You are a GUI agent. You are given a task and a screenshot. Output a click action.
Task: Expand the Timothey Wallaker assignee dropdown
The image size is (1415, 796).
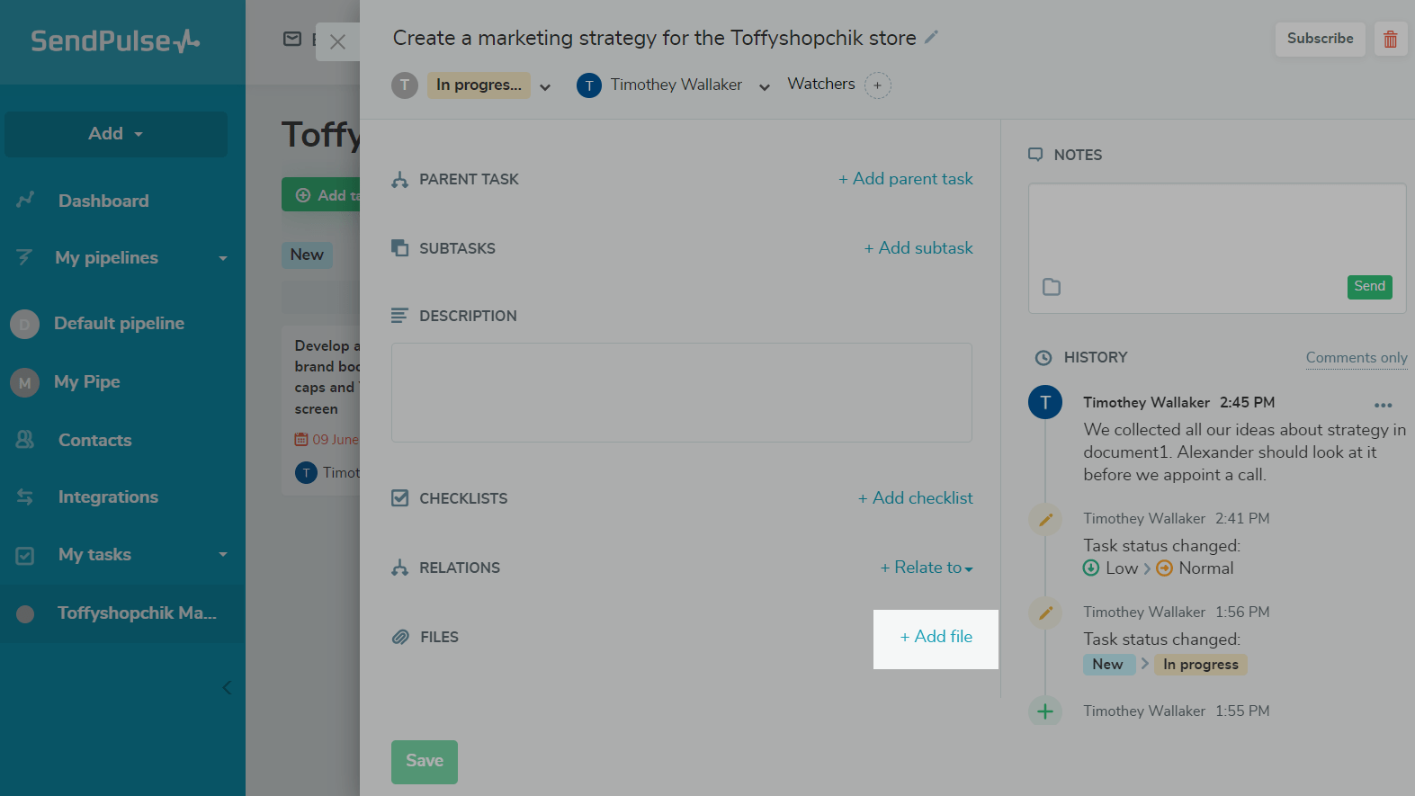click(x=765, y=87)
